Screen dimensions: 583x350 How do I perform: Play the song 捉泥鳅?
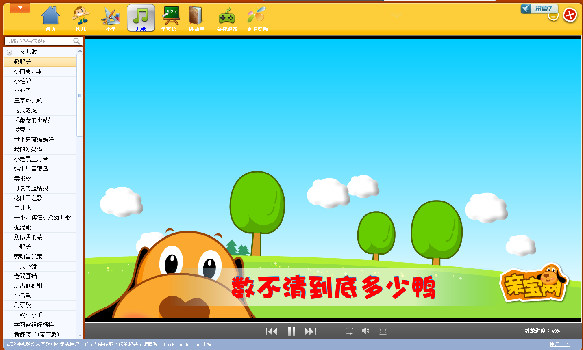pyautogui.click(x=40, y=227)
